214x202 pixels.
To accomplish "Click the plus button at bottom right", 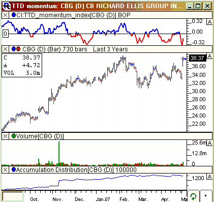I will click(x=206, y=196).
